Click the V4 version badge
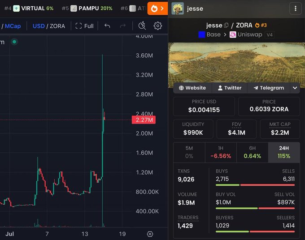Viewport: 305px width, 240px height. 270,35
